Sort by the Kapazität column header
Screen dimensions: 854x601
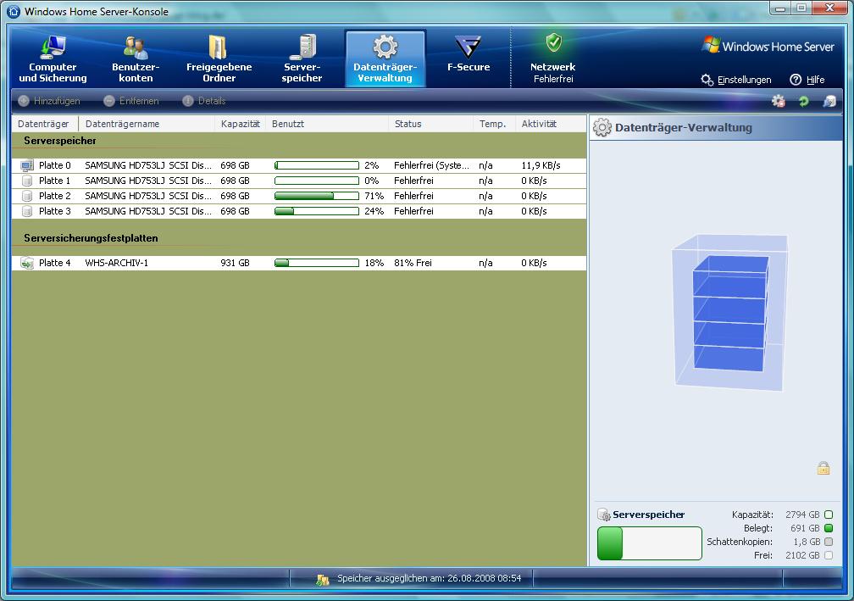point(241,124)
